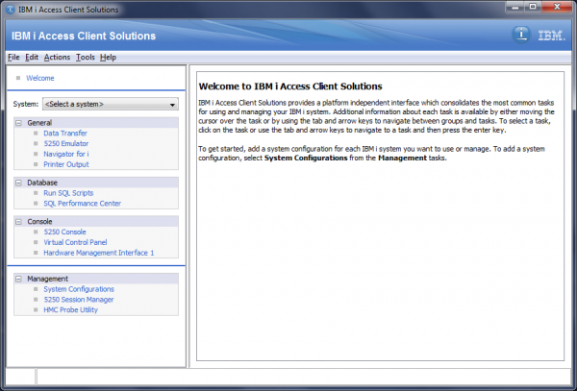Click the blue info icon in banner
Image resolution: width=577 pixels, height=391 pixels.
coord(521,36)
